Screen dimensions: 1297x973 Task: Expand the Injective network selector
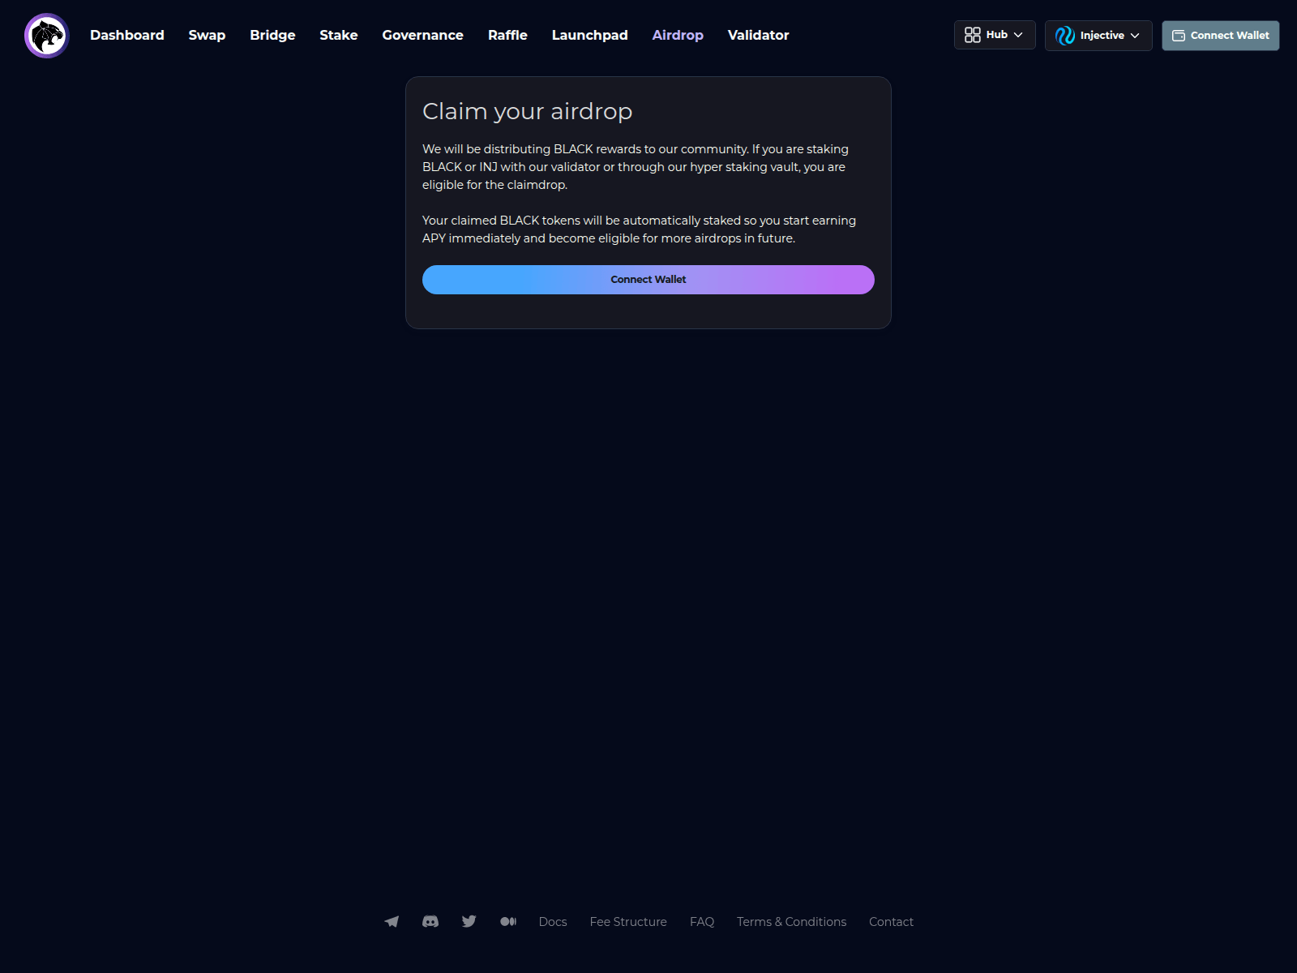coord(1098,36)
